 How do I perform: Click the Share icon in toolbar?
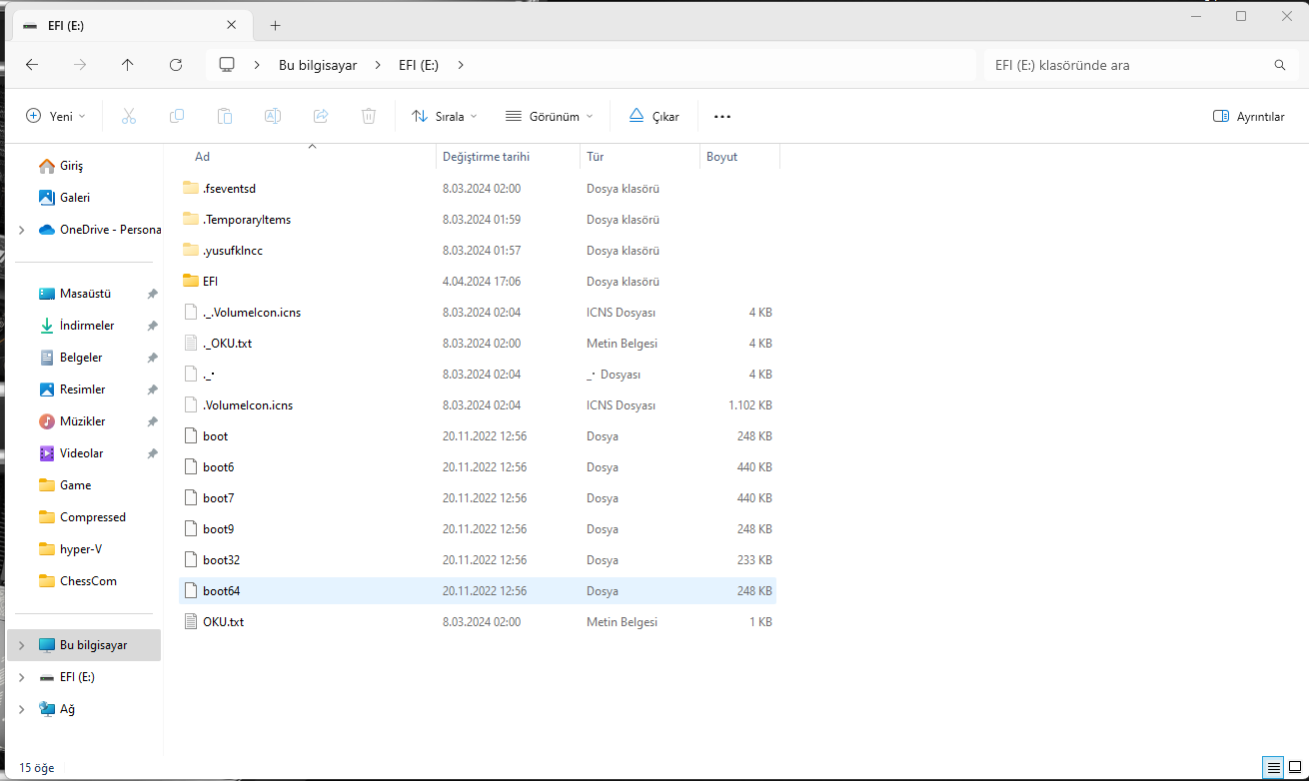click(321, 116)
